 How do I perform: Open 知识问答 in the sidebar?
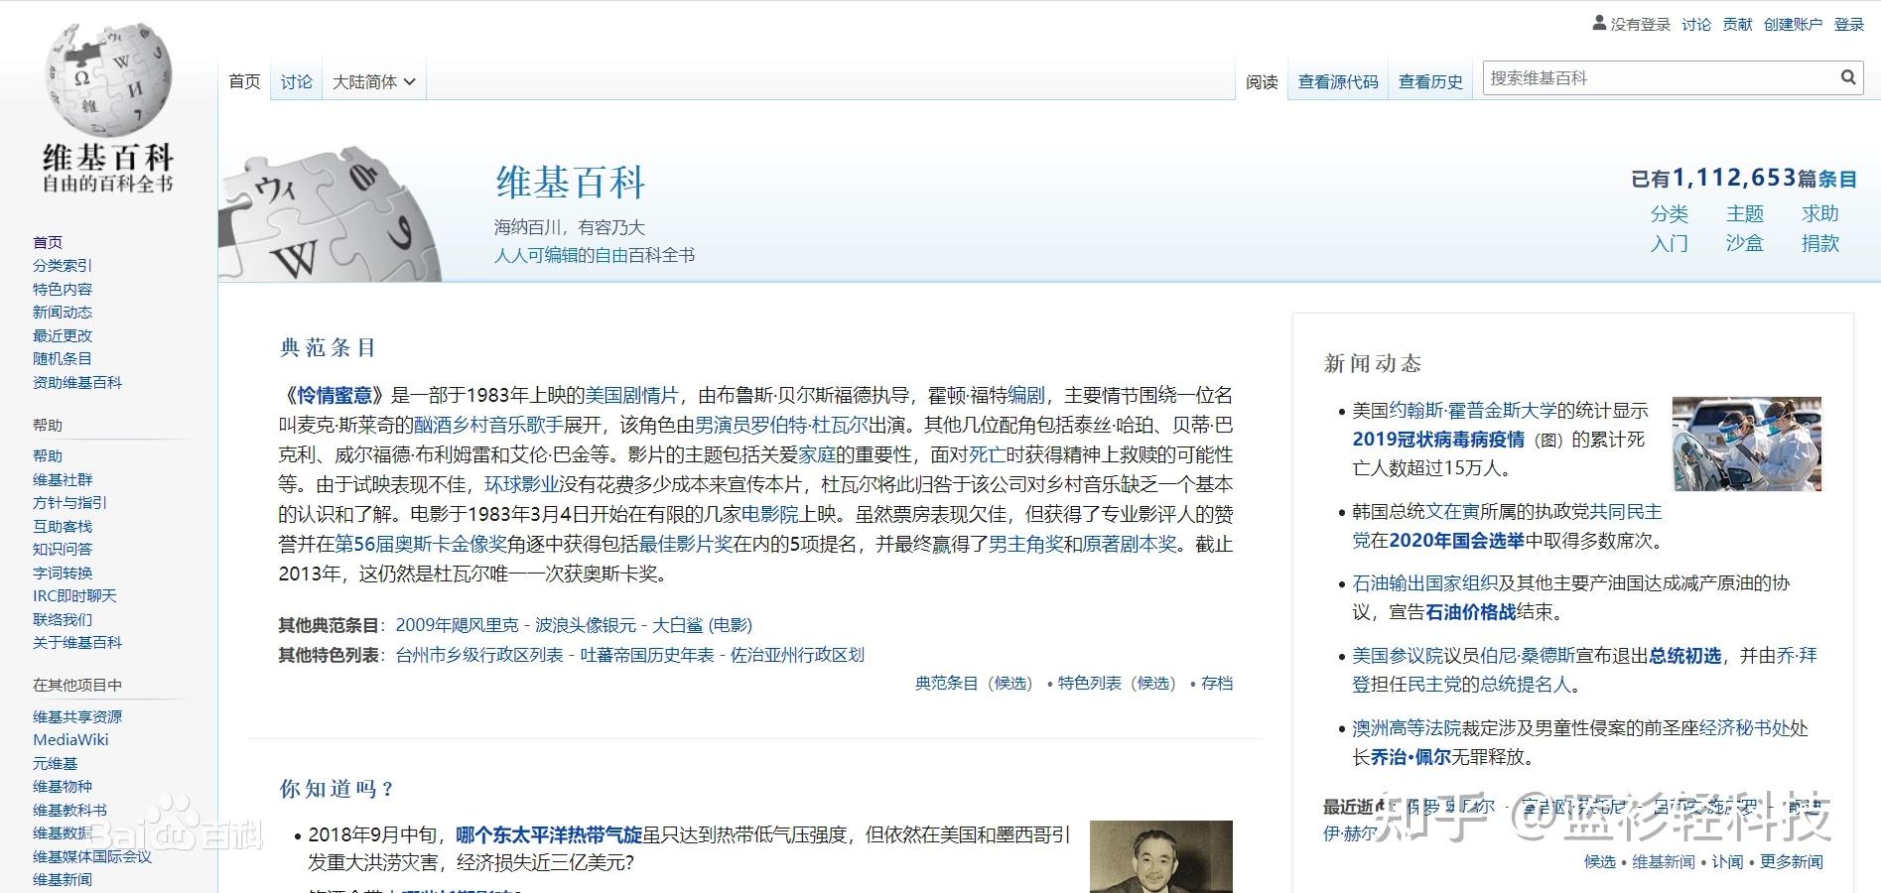(63, 549)
